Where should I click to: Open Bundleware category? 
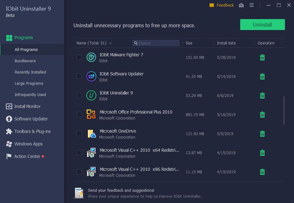pos(25,61)
